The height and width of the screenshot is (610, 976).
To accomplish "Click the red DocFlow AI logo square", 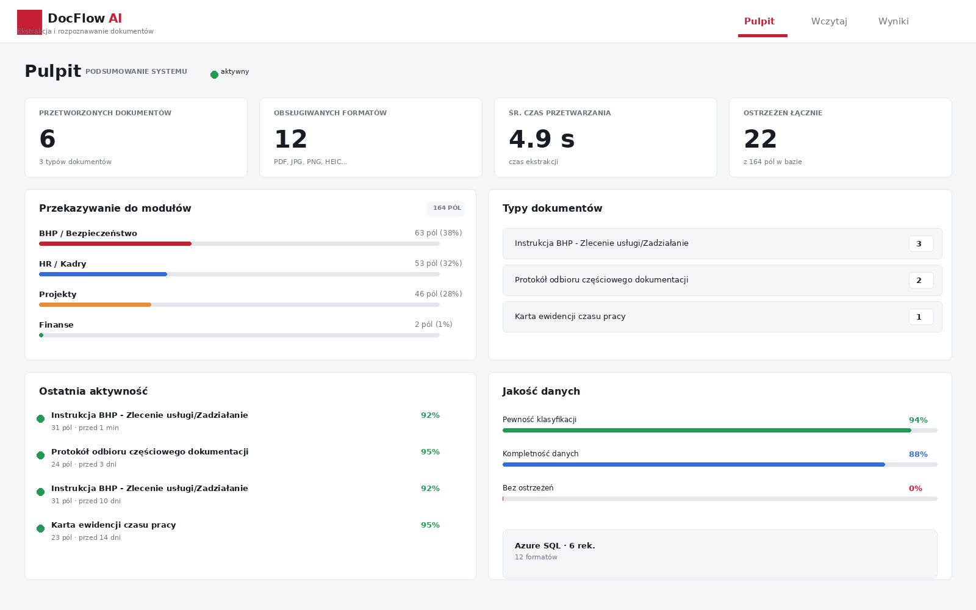I will 29,22.
